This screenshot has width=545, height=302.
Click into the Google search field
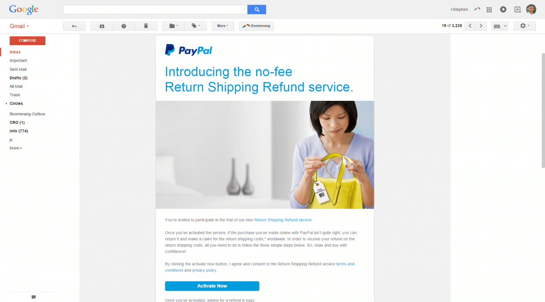pos(153,9)
